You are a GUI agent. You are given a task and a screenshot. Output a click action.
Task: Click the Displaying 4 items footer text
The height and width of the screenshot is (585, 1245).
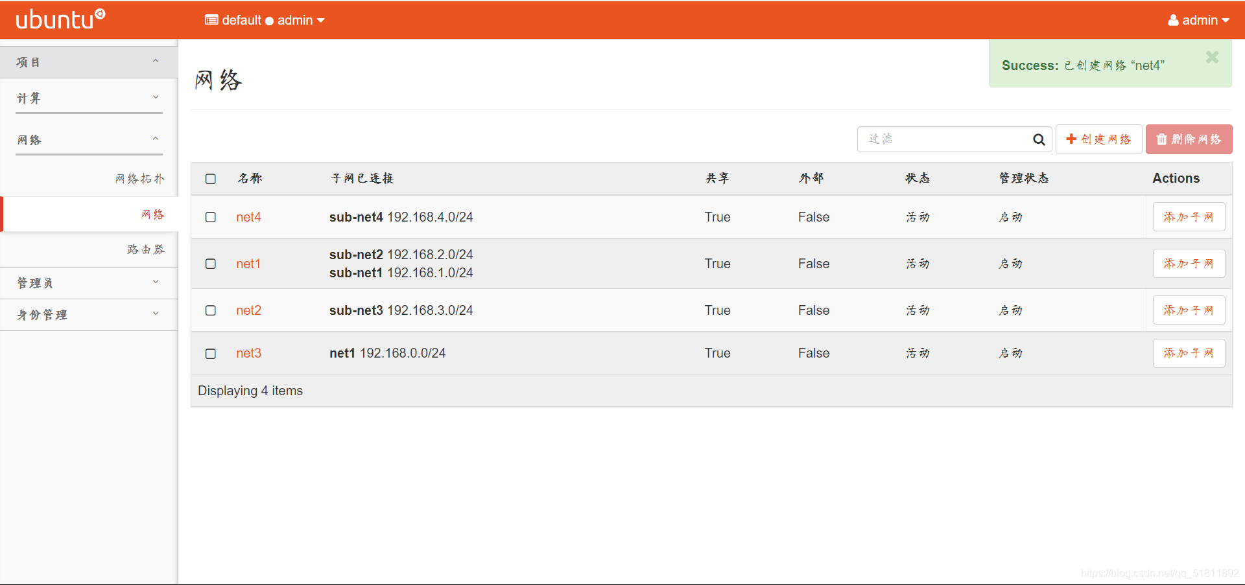[250, 391]
